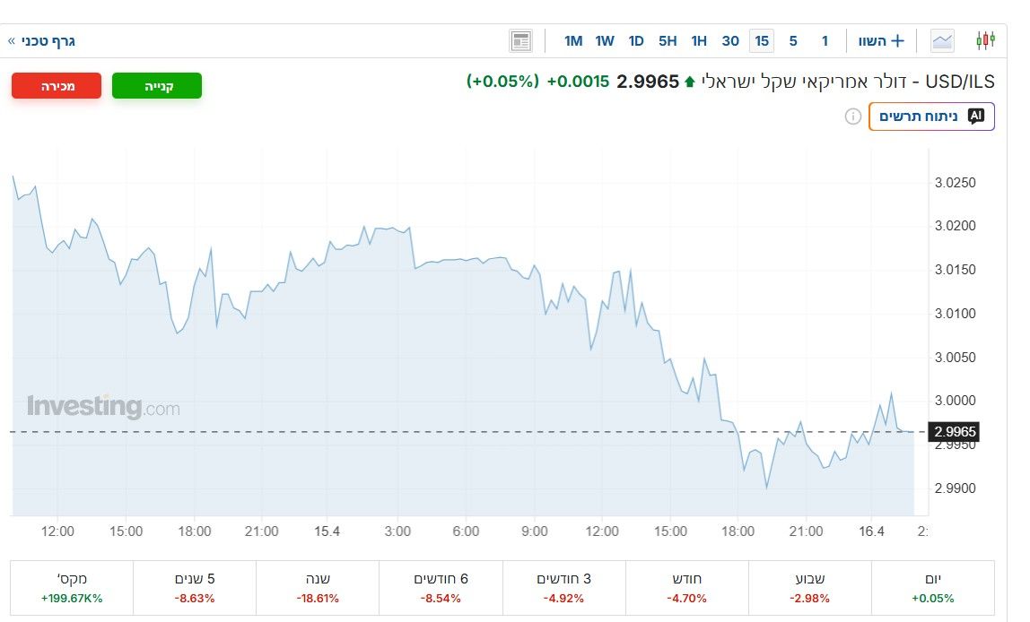Click the 2.9965 current price label
This screenshot has height=622, width=1030.
[x=955, y=432]
